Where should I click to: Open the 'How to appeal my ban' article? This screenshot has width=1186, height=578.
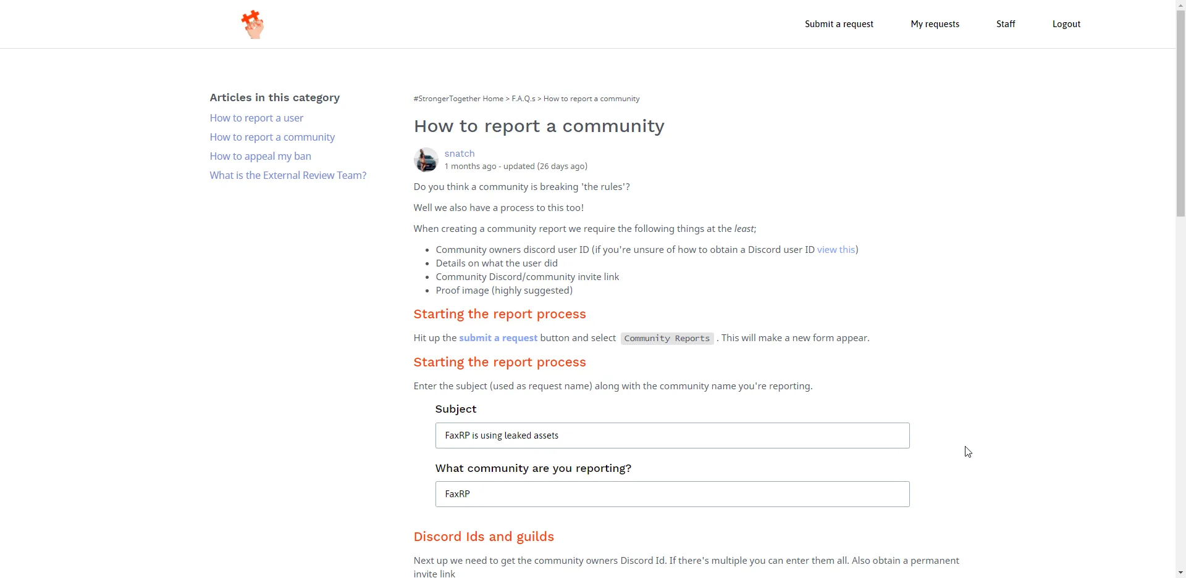coord(260,156)
